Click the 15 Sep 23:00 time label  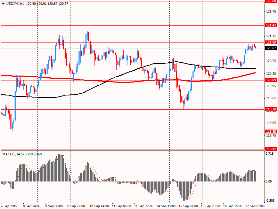click(x=211, y=206)
